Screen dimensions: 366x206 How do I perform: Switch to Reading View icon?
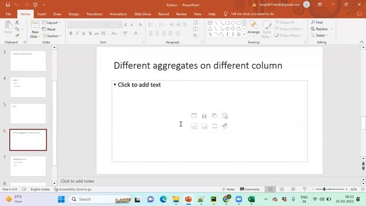293,189
